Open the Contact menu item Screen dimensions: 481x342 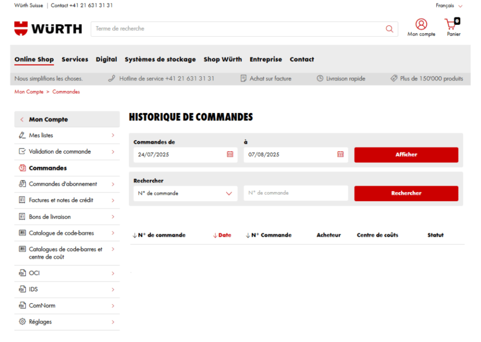(302, 59)
